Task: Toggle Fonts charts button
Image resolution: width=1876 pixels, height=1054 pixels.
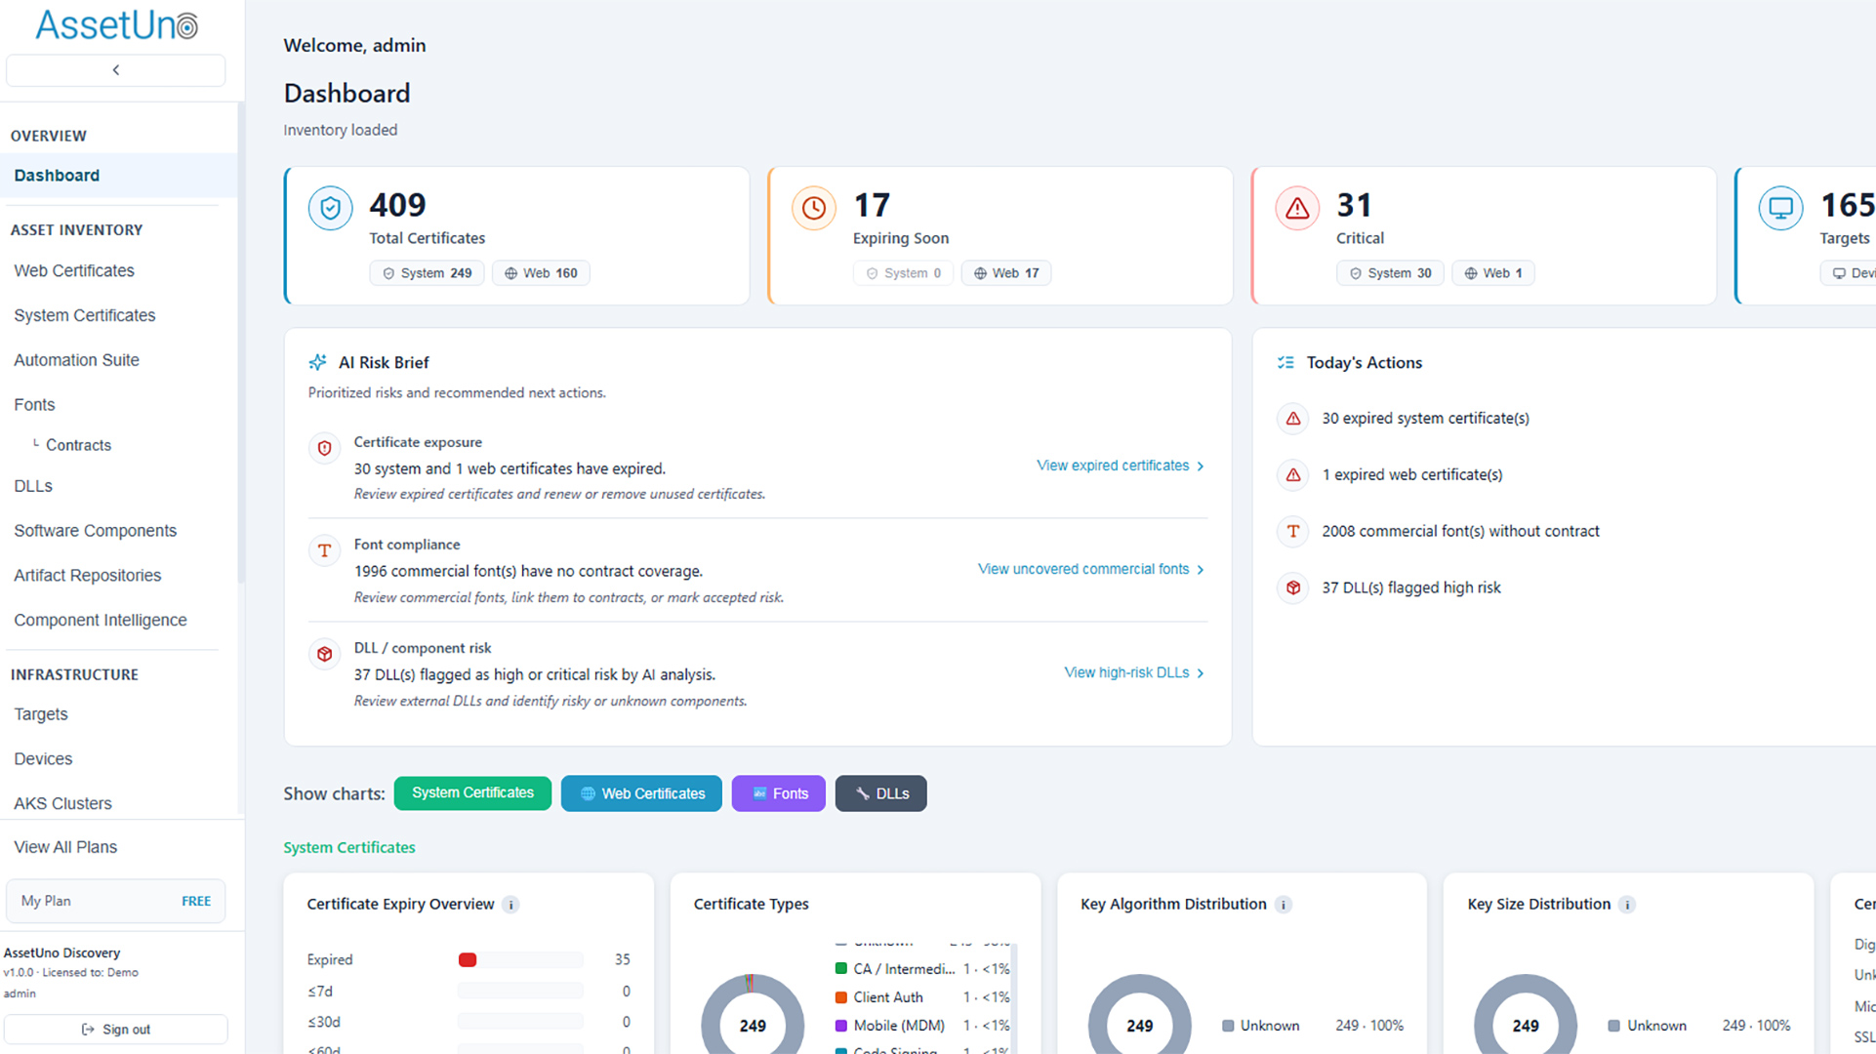Action: click(x=779, y=793)
